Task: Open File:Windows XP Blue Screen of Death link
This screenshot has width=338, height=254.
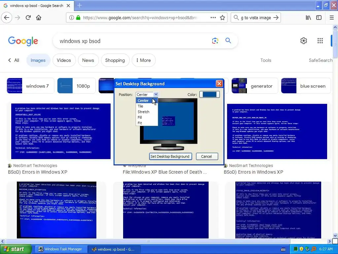Action: (x=165, y=172)
